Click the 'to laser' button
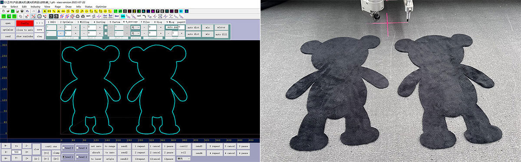Image resolution: width=521 pixels, height=162 pixels. (x=96, y=159)
